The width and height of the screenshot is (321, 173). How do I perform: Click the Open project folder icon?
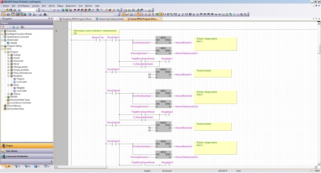pyautogui.click(x=7, y=10)
